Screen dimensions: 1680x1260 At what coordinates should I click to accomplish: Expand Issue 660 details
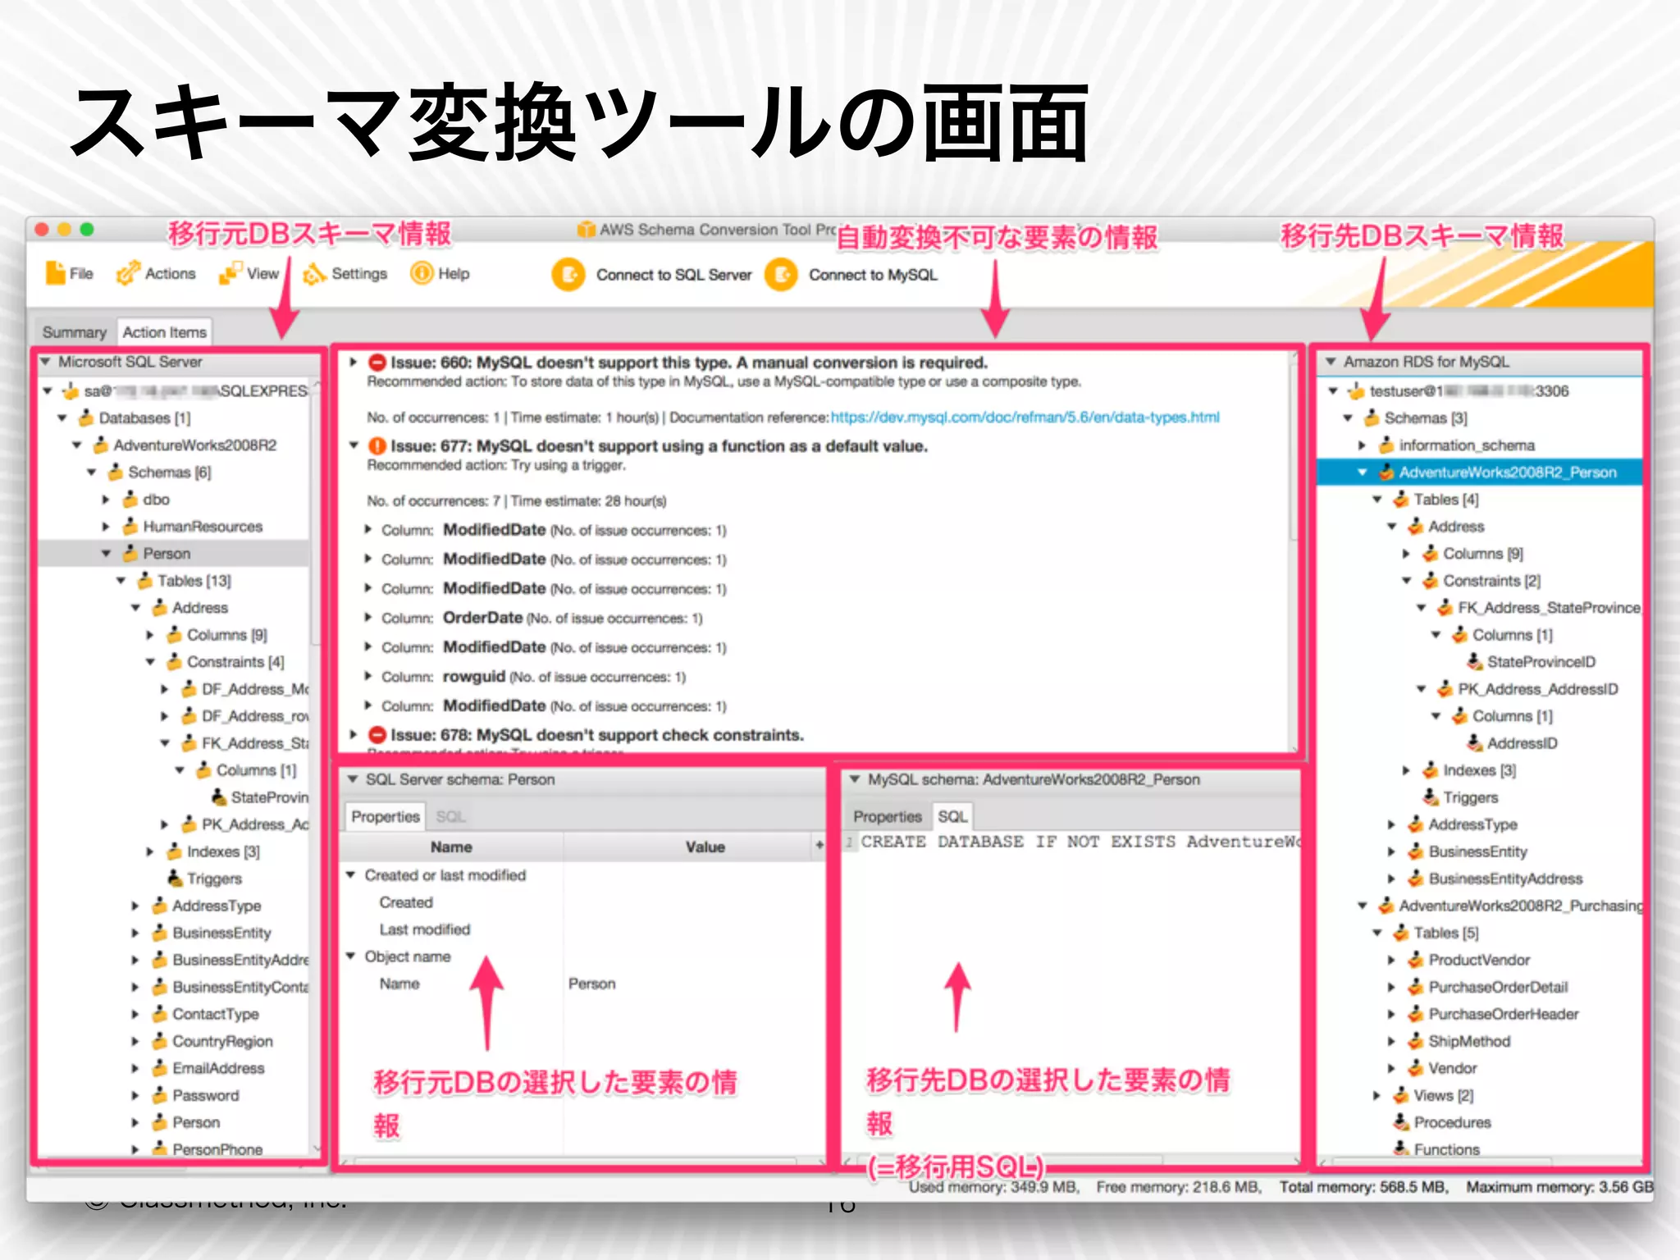point(354,362)
